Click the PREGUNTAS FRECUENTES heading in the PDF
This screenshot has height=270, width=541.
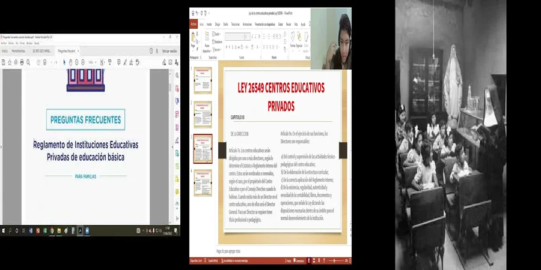tap(85, 119)
